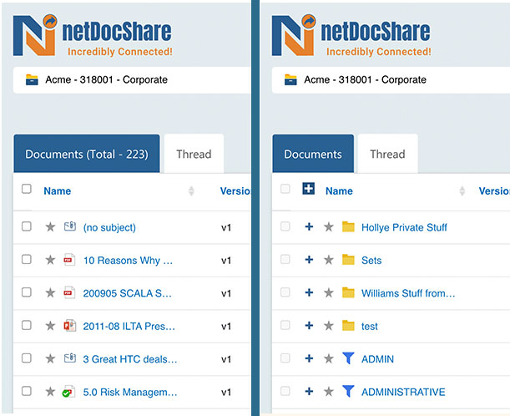
Task: Switch to Thread tab in left panel
Action: 194,154
